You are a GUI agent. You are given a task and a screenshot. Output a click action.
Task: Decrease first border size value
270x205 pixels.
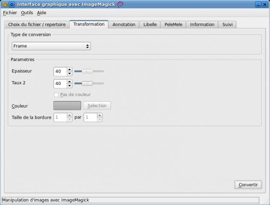tap(70, 120)
